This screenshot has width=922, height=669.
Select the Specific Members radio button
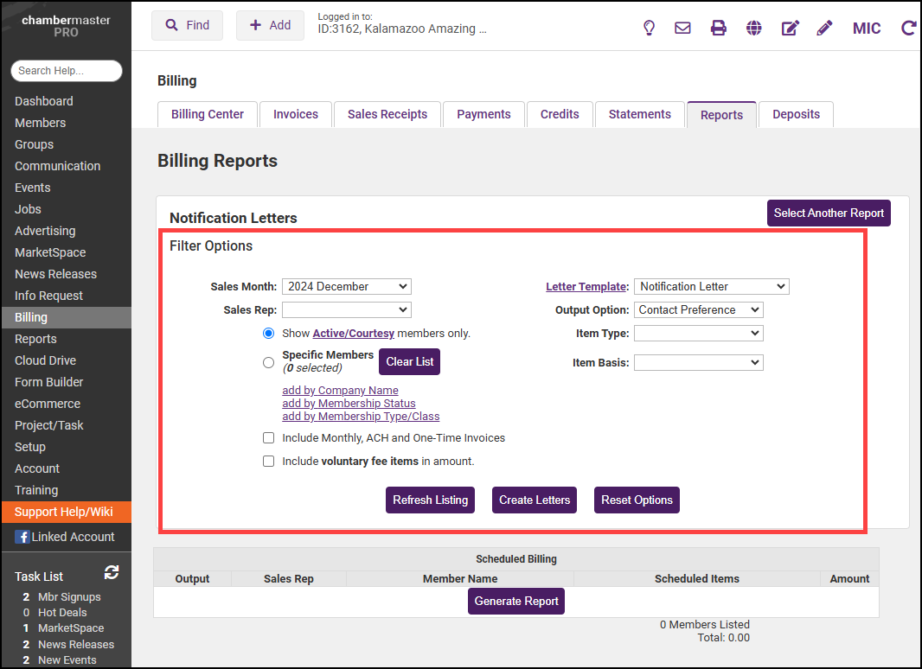[268, 363]
